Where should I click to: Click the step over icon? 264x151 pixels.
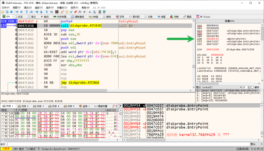[x=31, y=12]
